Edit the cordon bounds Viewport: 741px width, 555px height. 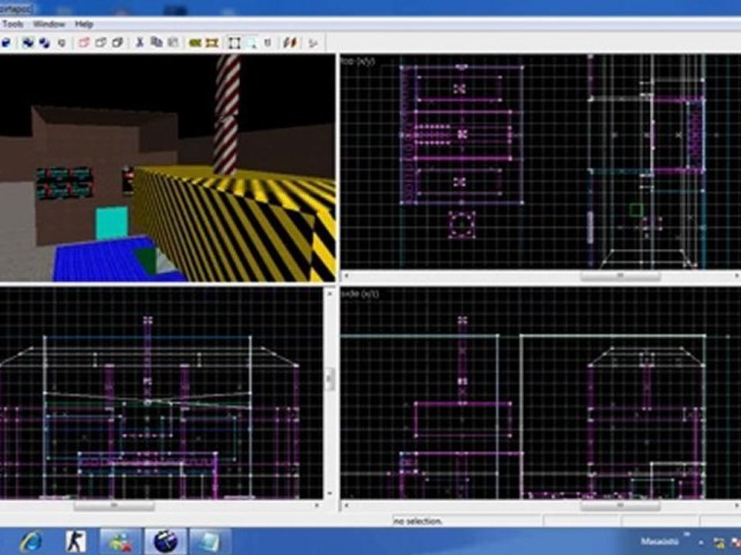tap(212, 43)
